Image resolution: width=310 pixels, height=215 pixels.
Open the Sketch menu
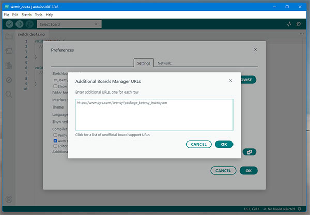pos(26,15)
